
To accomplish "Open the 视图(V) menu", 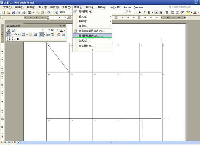I will tap(31, 7).
